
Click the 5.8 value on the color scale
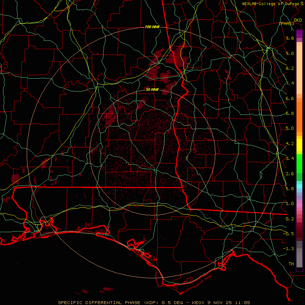(290, 114)
